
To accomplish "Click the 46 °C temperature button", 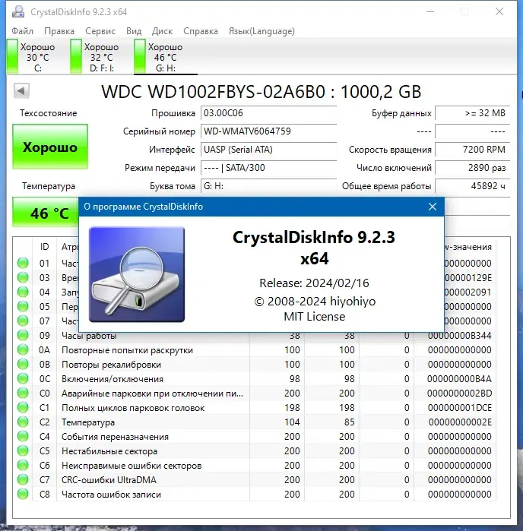I will (x=46, y=213).
